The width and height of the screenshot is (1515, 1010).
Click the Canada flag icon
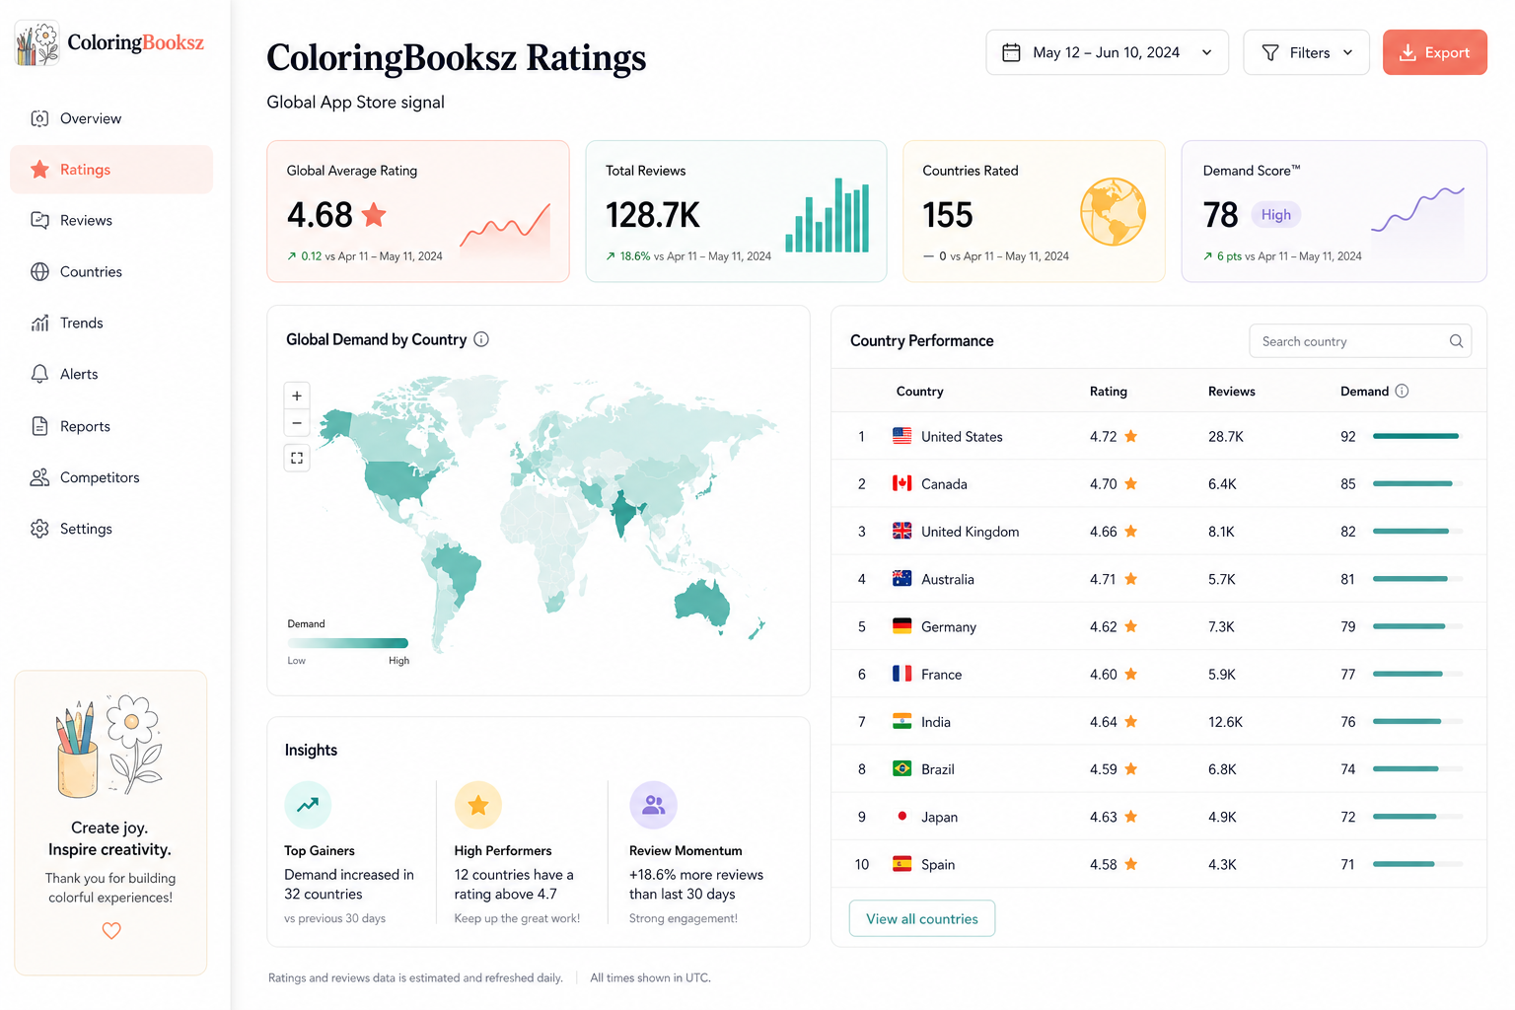point(902,483)
